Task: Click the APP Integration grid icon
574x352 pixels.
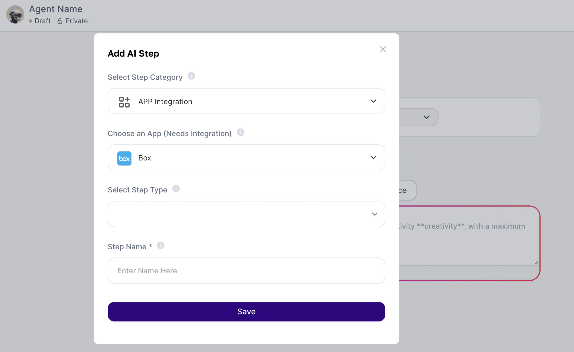Action: click(x=124, y=102)
